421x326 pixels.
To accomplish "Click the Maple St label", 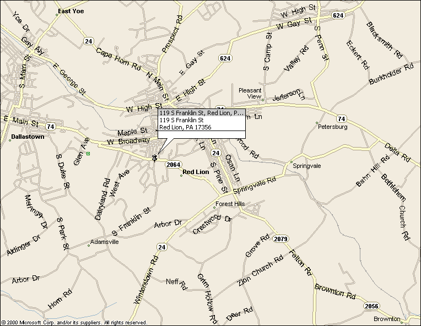I will 133,132.
